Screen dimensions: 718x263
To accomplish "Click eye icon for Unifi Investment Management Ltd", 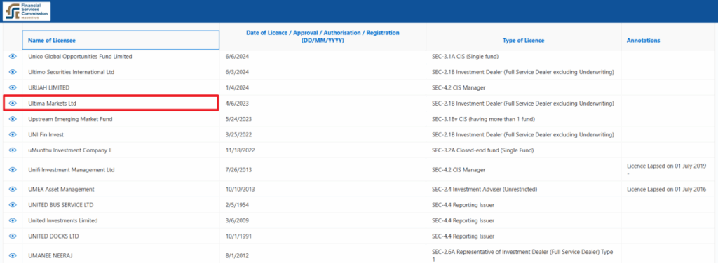I will coord(13,170).
